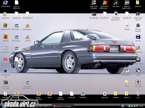Select the hood.dds file icon

tap(72, 94)
